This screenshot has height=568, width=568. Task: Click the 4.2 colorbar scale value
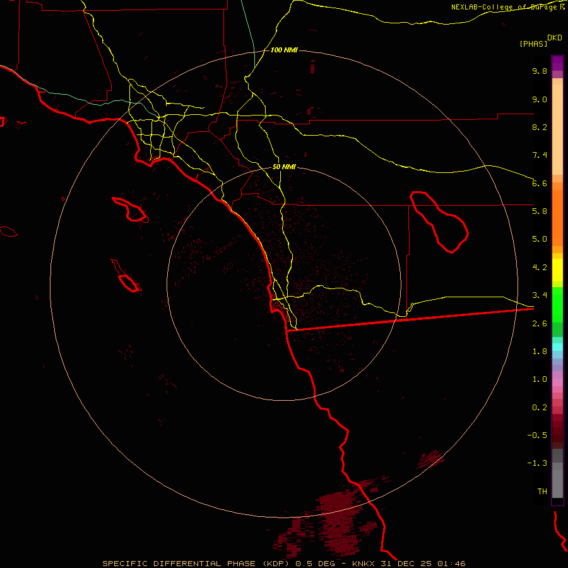pos(540,268)
